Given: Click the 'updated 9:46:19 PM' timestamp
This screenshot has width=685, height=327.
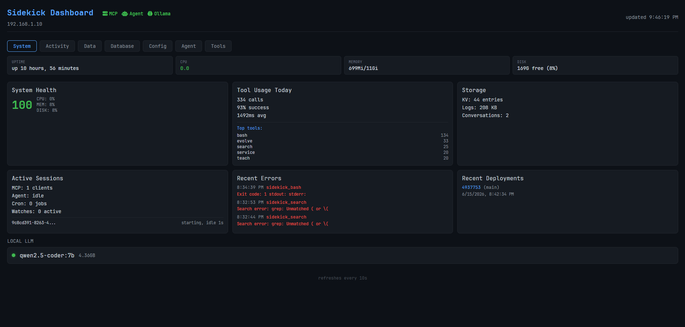Looking at the screenshot, I should [x=652, y=17].
